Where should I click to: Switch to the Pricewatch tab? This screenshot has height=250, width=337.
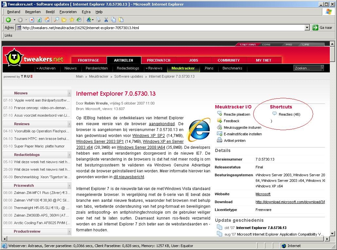pyautogui.click(x=158, y=60)
